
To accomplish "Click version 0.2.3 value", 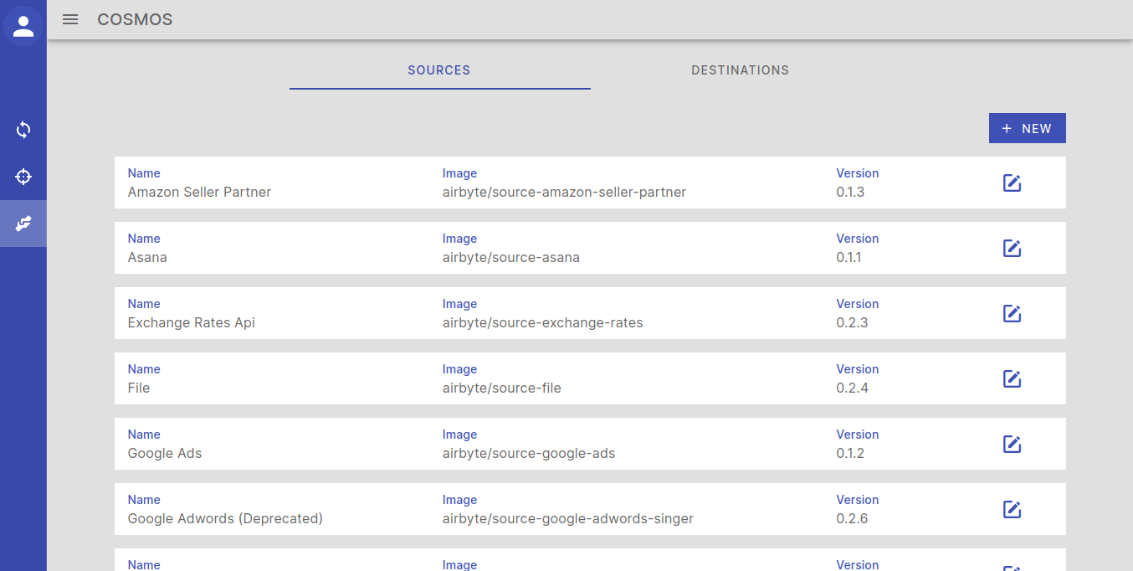I will click(x=852, y=322).
